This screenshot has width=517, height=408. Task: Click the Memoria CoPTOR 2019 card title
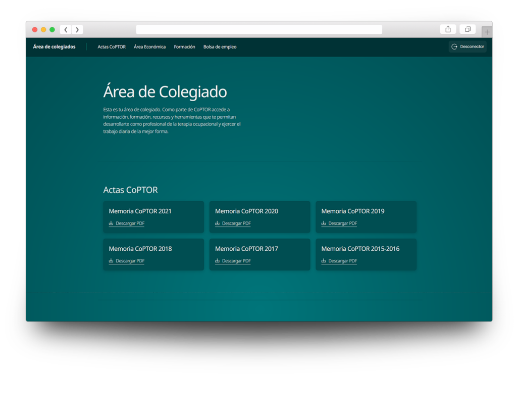tap(353, 211)
